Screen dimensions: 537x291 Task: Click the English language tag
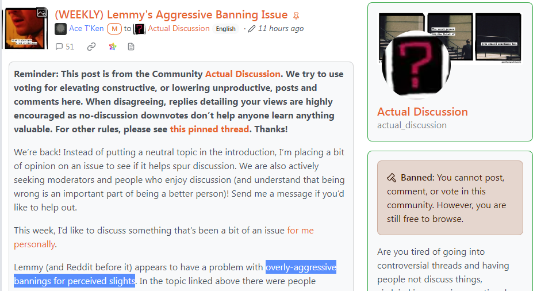[x=226, y=29]
